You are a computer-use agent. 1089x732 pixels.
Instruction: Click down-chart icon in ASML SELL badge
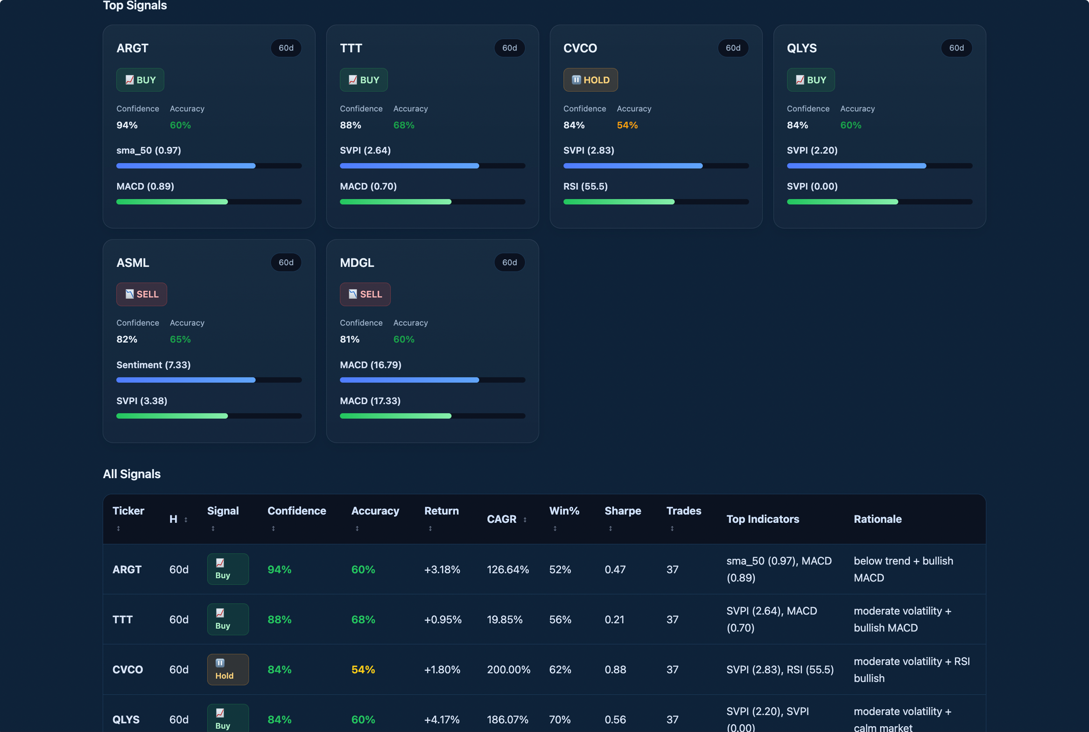pos(130,294)
